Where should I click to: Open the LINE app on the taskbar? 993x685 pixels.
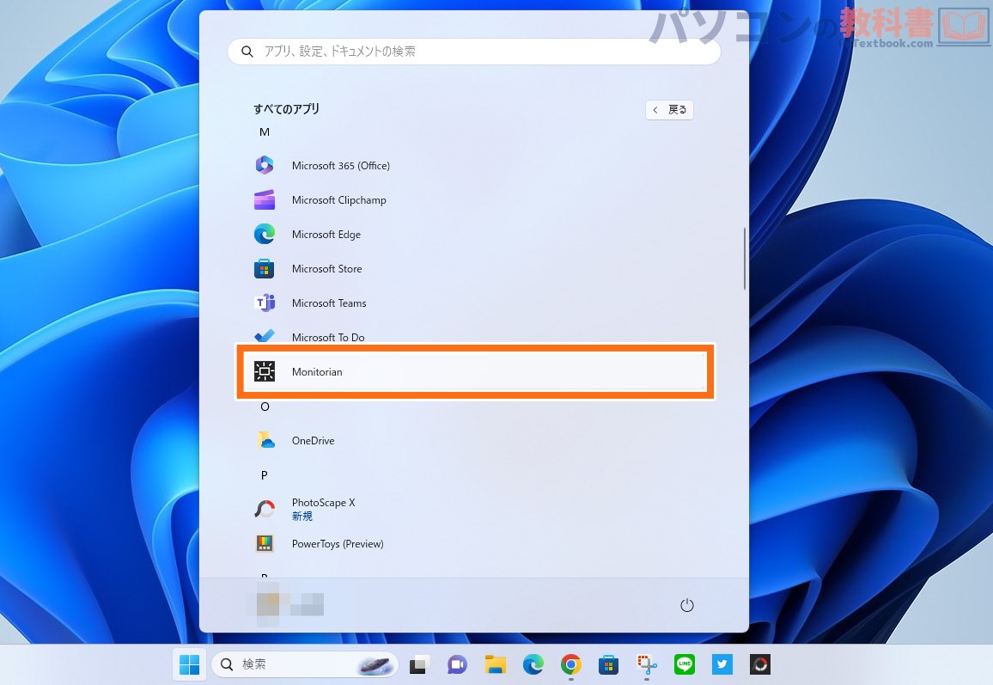click(684, 664)
